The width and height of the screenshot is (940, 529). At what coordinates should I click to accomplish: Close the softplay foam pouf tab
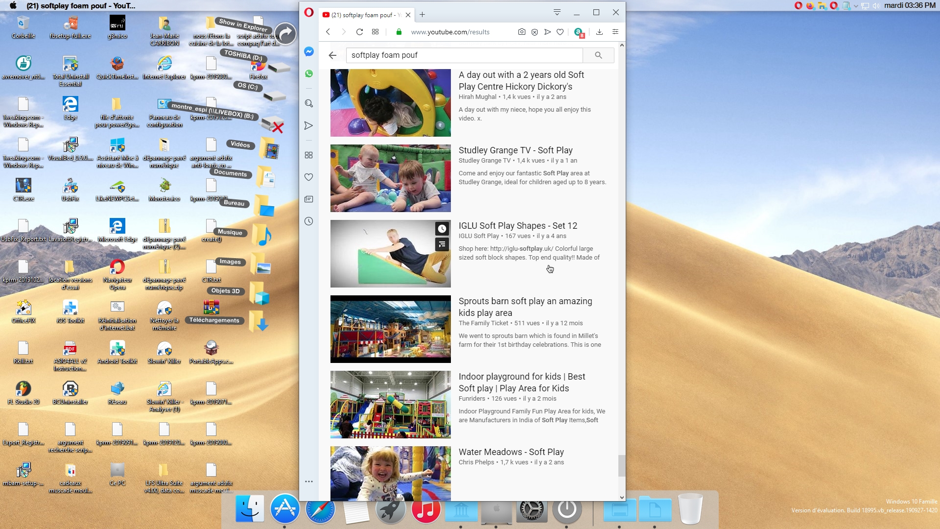[408, 15]
